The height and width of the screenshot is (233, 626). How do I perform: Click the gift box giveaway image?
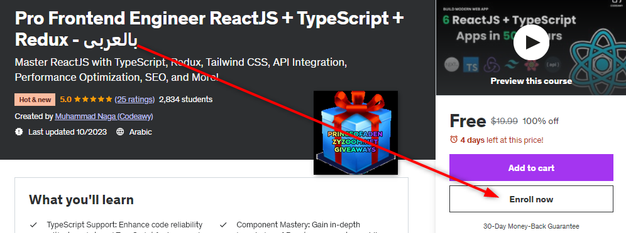pyautogui.click(x=355, y=132)
